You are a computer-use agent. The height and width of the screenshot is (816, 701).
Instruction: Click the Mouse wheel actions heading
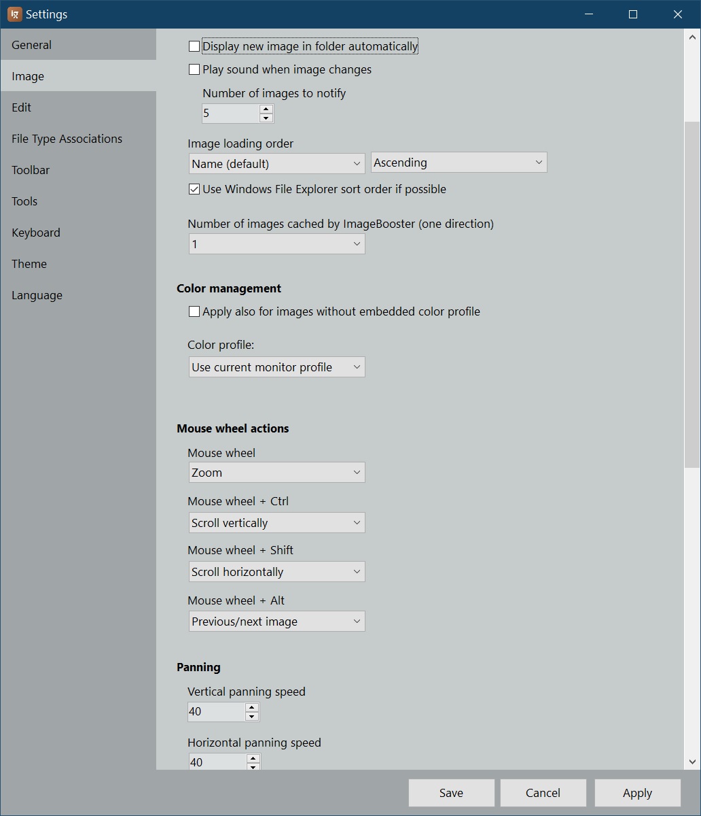233,428
